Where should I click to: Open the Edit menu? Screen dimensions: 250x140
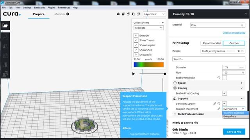pos(11,7)
